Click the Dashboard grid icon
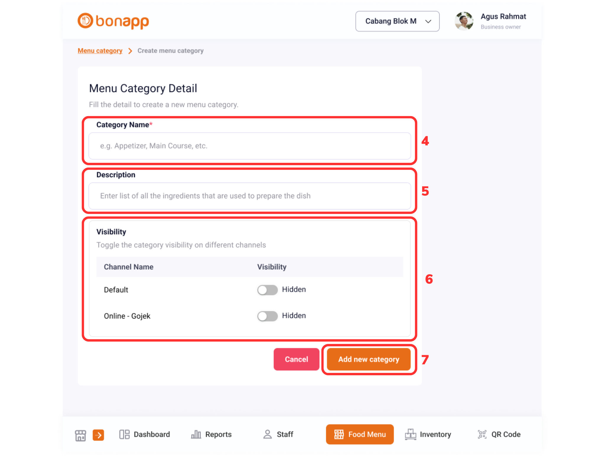Screen dimensions: 605x458 point(124,434)
